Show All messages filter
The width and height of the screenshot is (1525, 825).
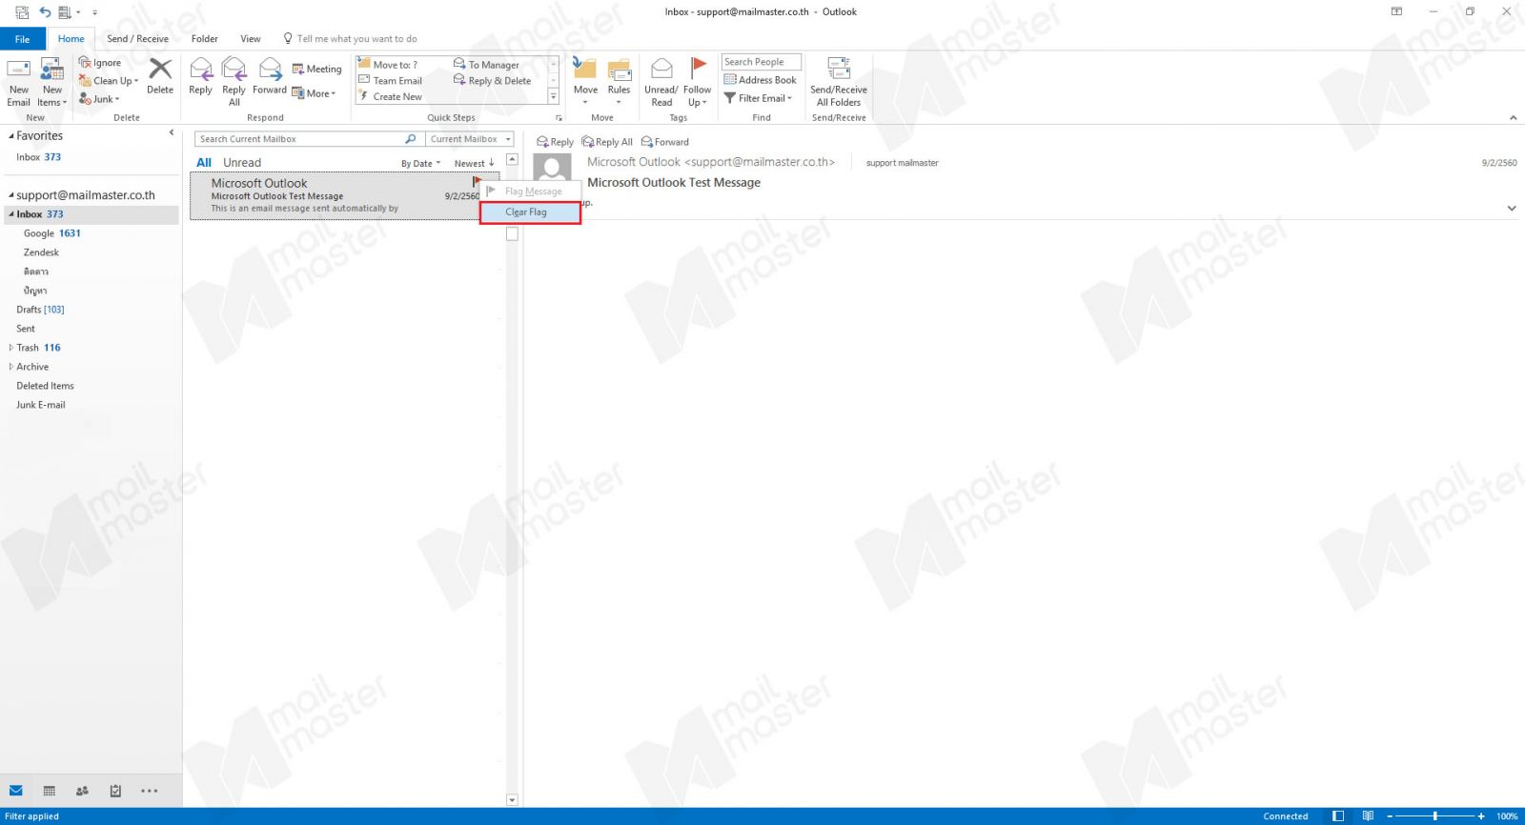click(x=204, y=163)
